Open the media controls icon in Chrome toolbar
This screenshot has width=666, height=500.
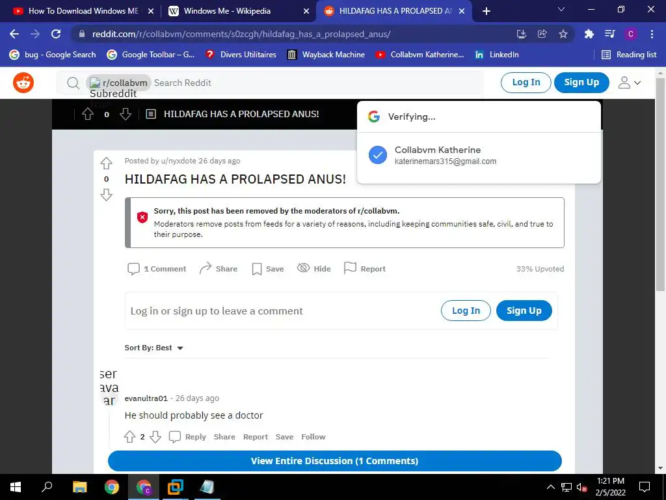609,34
